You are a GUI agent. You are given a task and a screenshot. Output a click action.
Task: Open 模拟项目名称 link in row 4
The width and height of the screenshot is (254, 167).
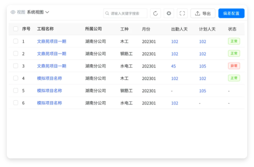49,79
